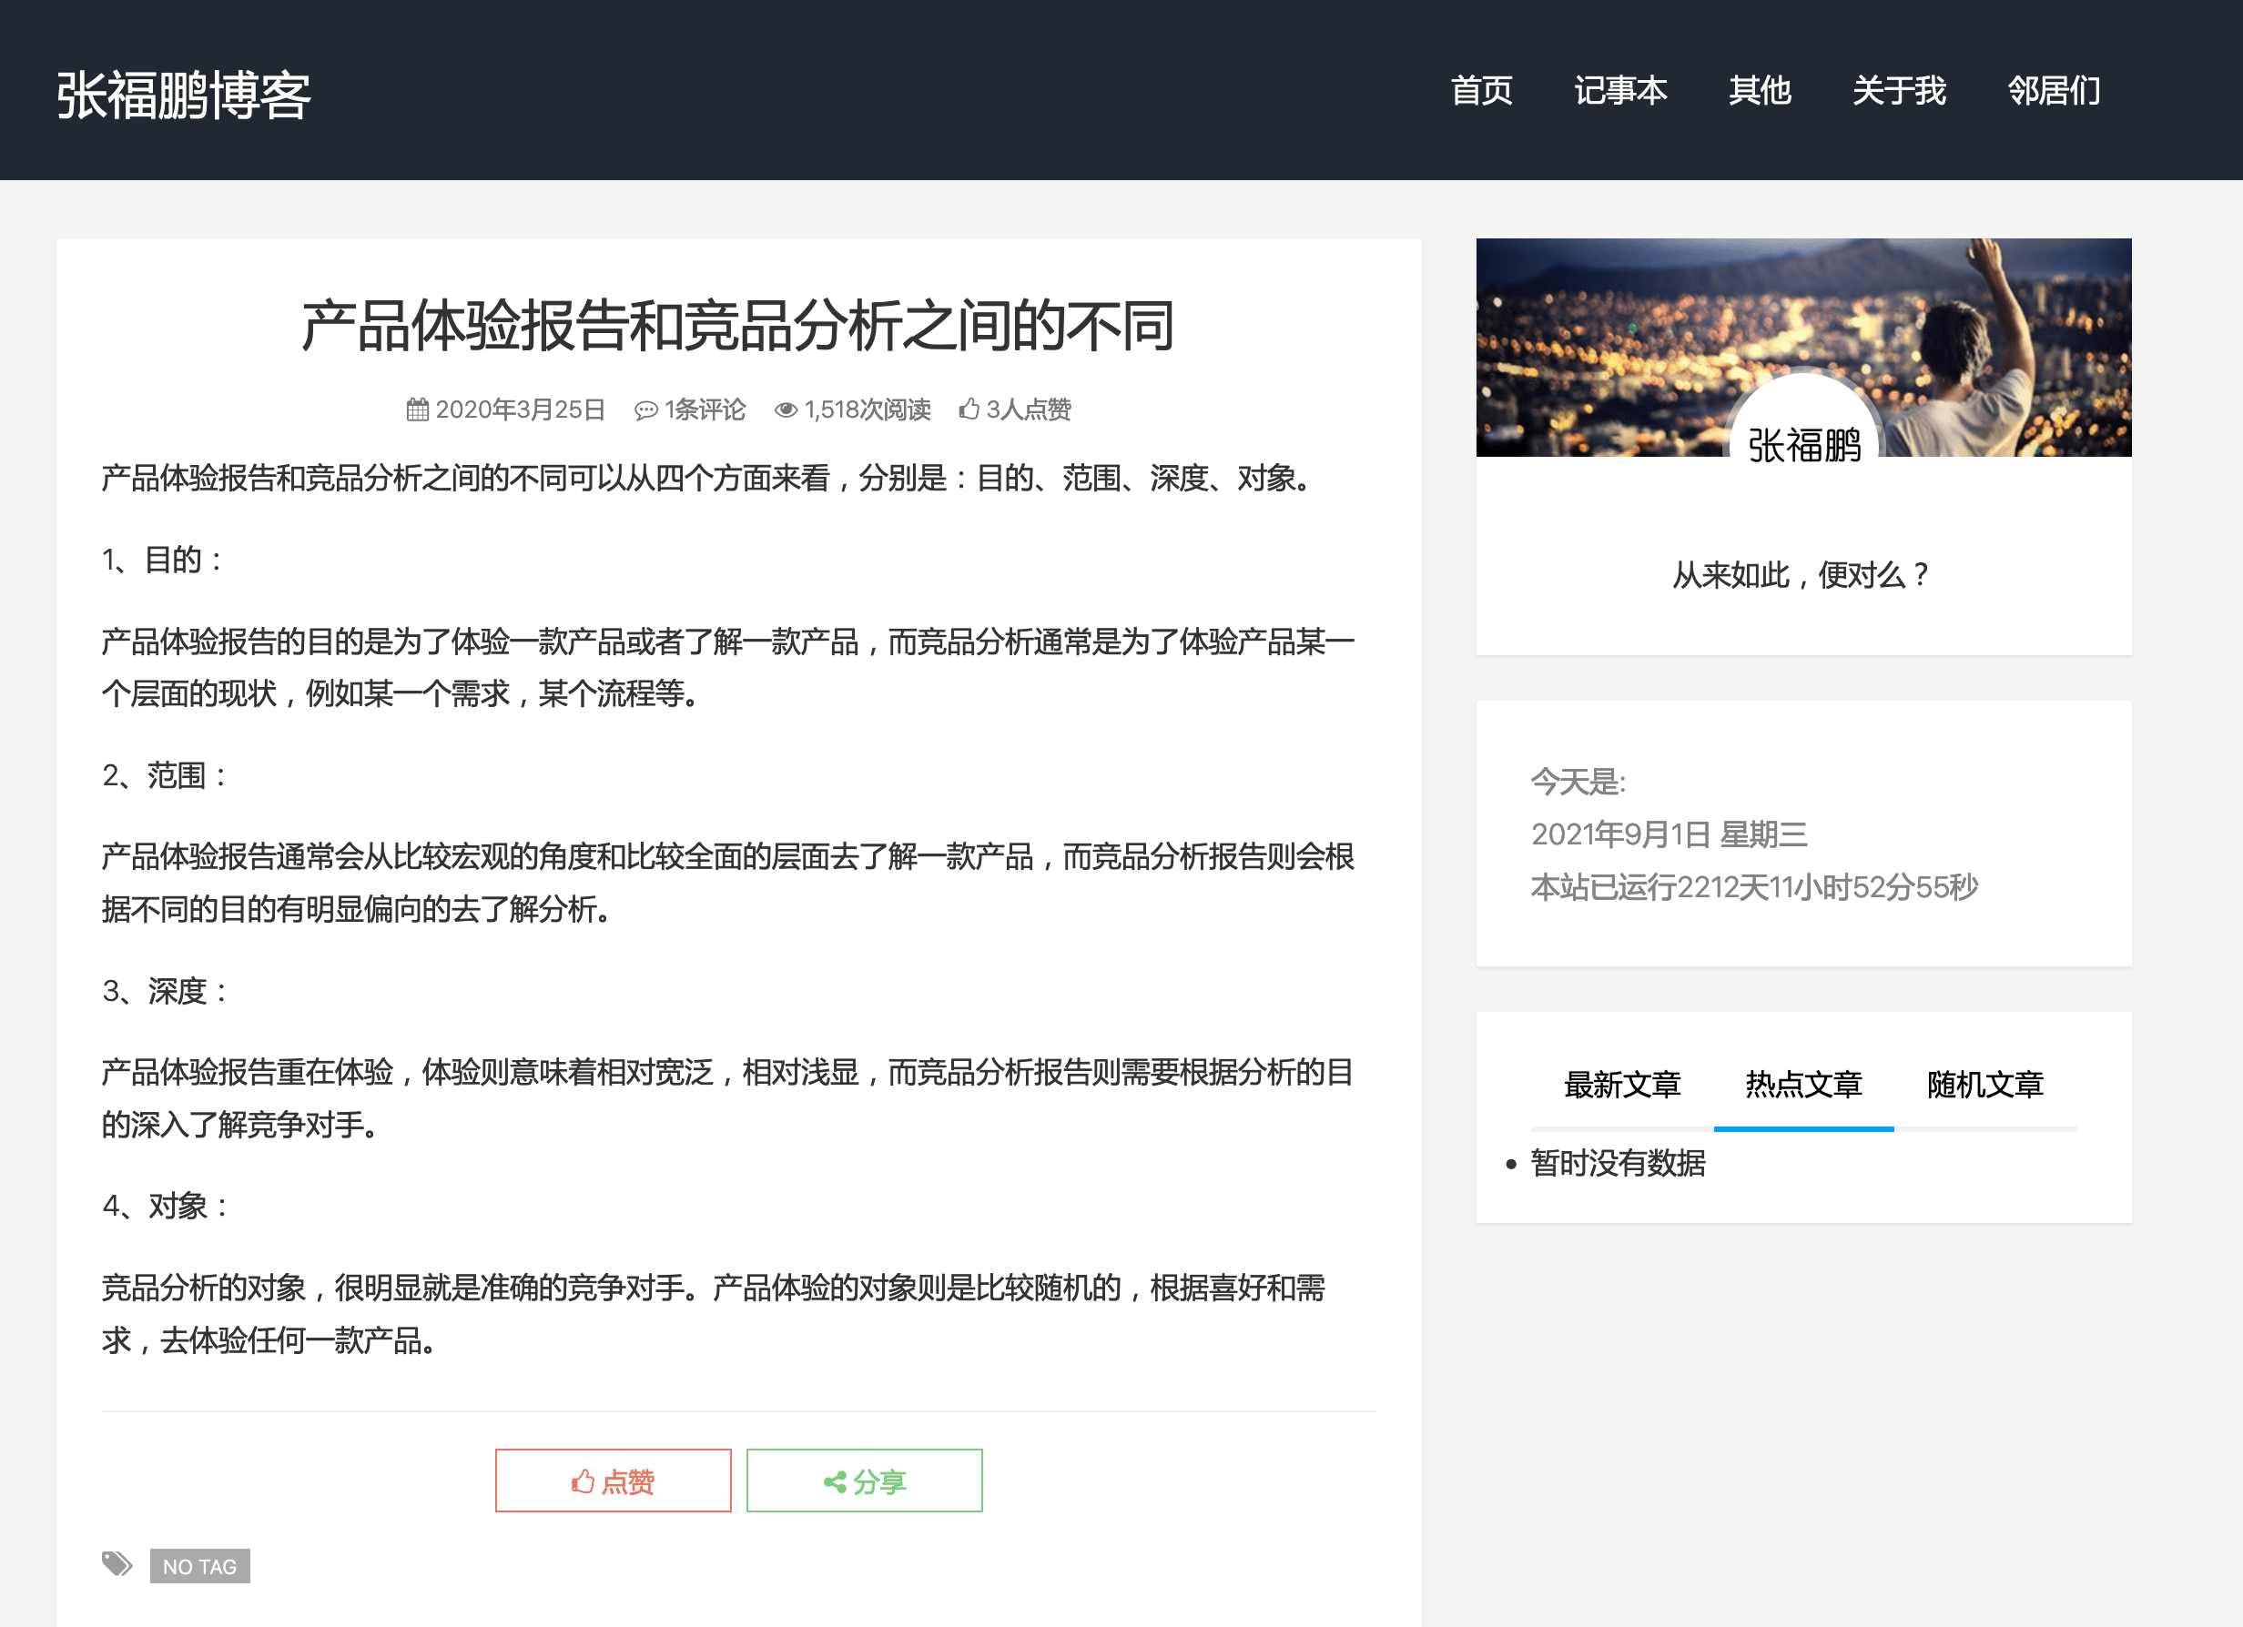The image size is (2243, 1627).
Task: Click the thumbs-up icon beside 3人点赞
Action: pos(969,409)
